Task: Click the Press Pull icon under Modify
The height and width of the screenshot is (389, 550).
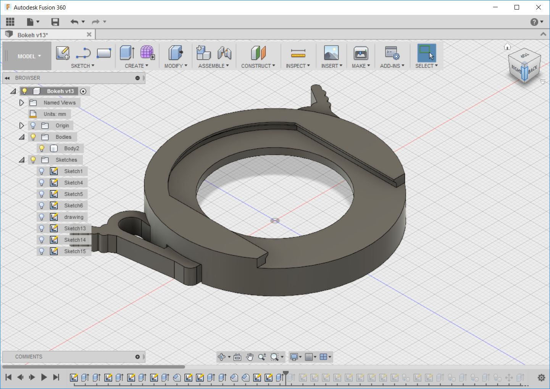Action: pyautogui.click(x=176, y=53)
